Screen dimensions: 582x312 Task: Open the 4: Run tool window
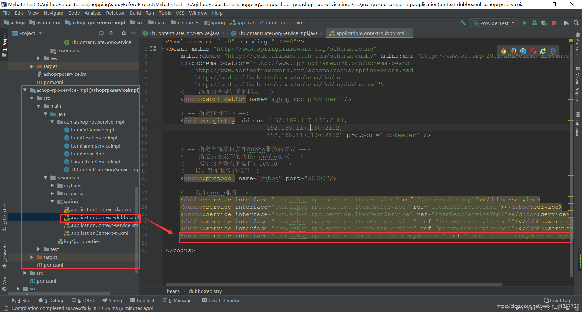[21, 300]
